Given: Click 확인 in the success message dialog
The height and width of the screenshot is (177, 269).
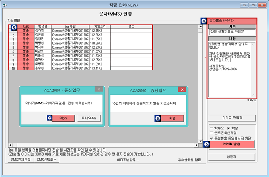Looking at the screenshot, I should pos(172,119).
